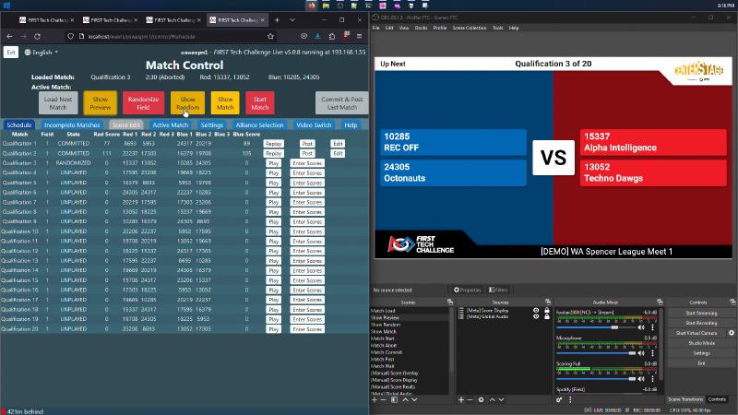The image size is (738, 415).
Task: Pop out the Audio Mixer dock
Action: click(x=660, y=302)
